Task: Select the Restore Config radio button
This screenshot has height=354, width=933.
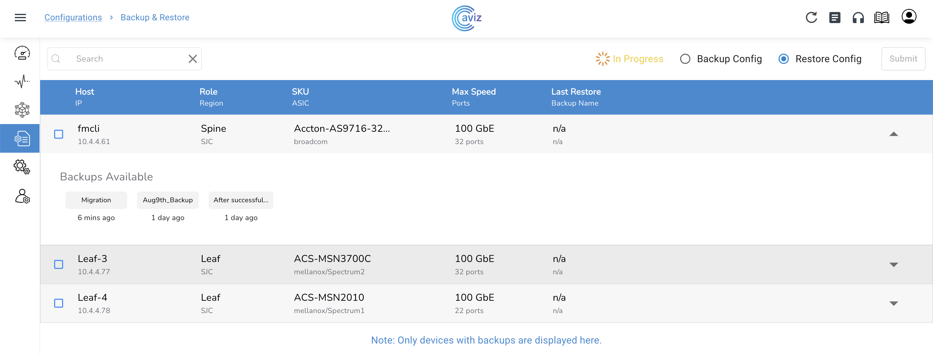Action: click(x=783, y=58)
